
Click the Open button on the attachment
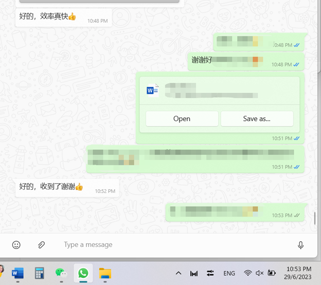[x=182, y=119]
